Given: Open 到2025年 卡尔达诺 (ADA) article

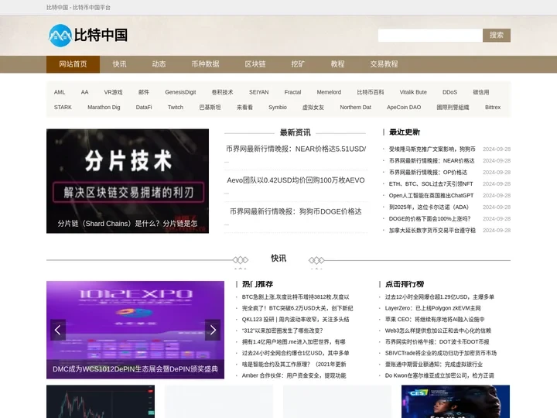Looking at the screenshot, I should 429,207.
